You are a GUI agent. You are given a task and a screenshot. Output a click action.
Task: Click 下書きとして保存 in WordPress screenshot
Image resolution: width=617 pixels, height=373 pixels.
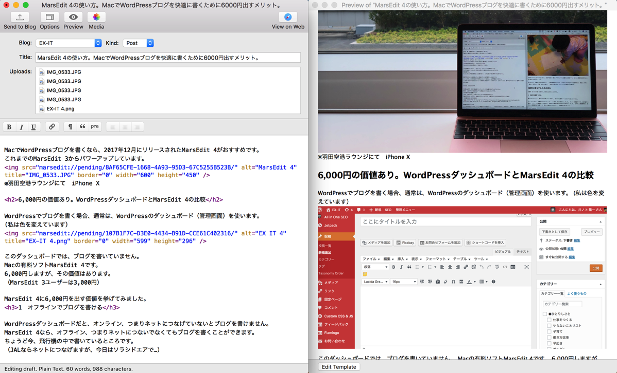pos(554,232)
